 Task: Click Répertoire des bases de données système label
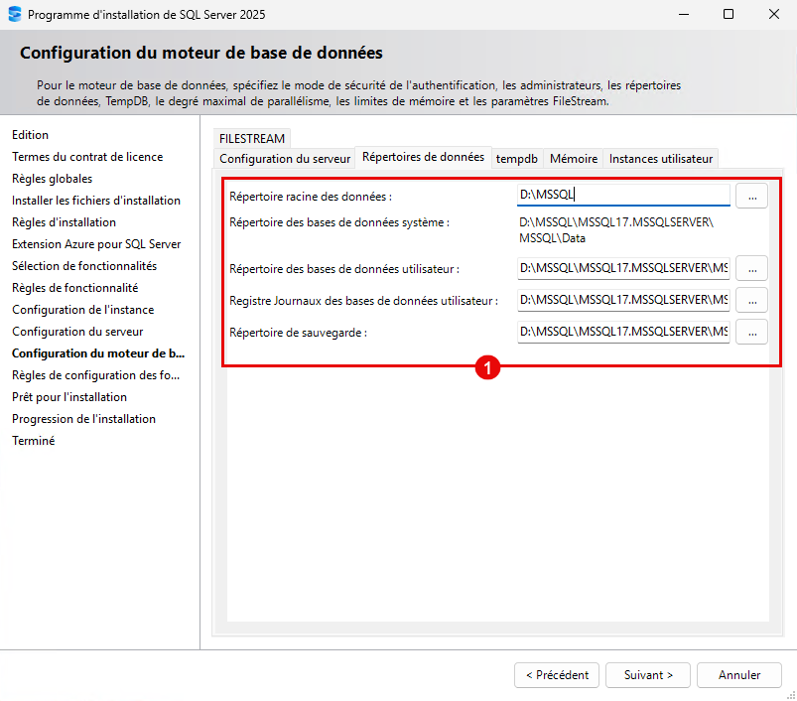pos(339,222)
